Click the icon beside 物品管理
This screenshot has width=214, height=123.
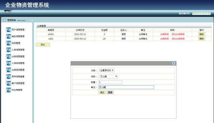pyautogui.click(x=8, y=43)
